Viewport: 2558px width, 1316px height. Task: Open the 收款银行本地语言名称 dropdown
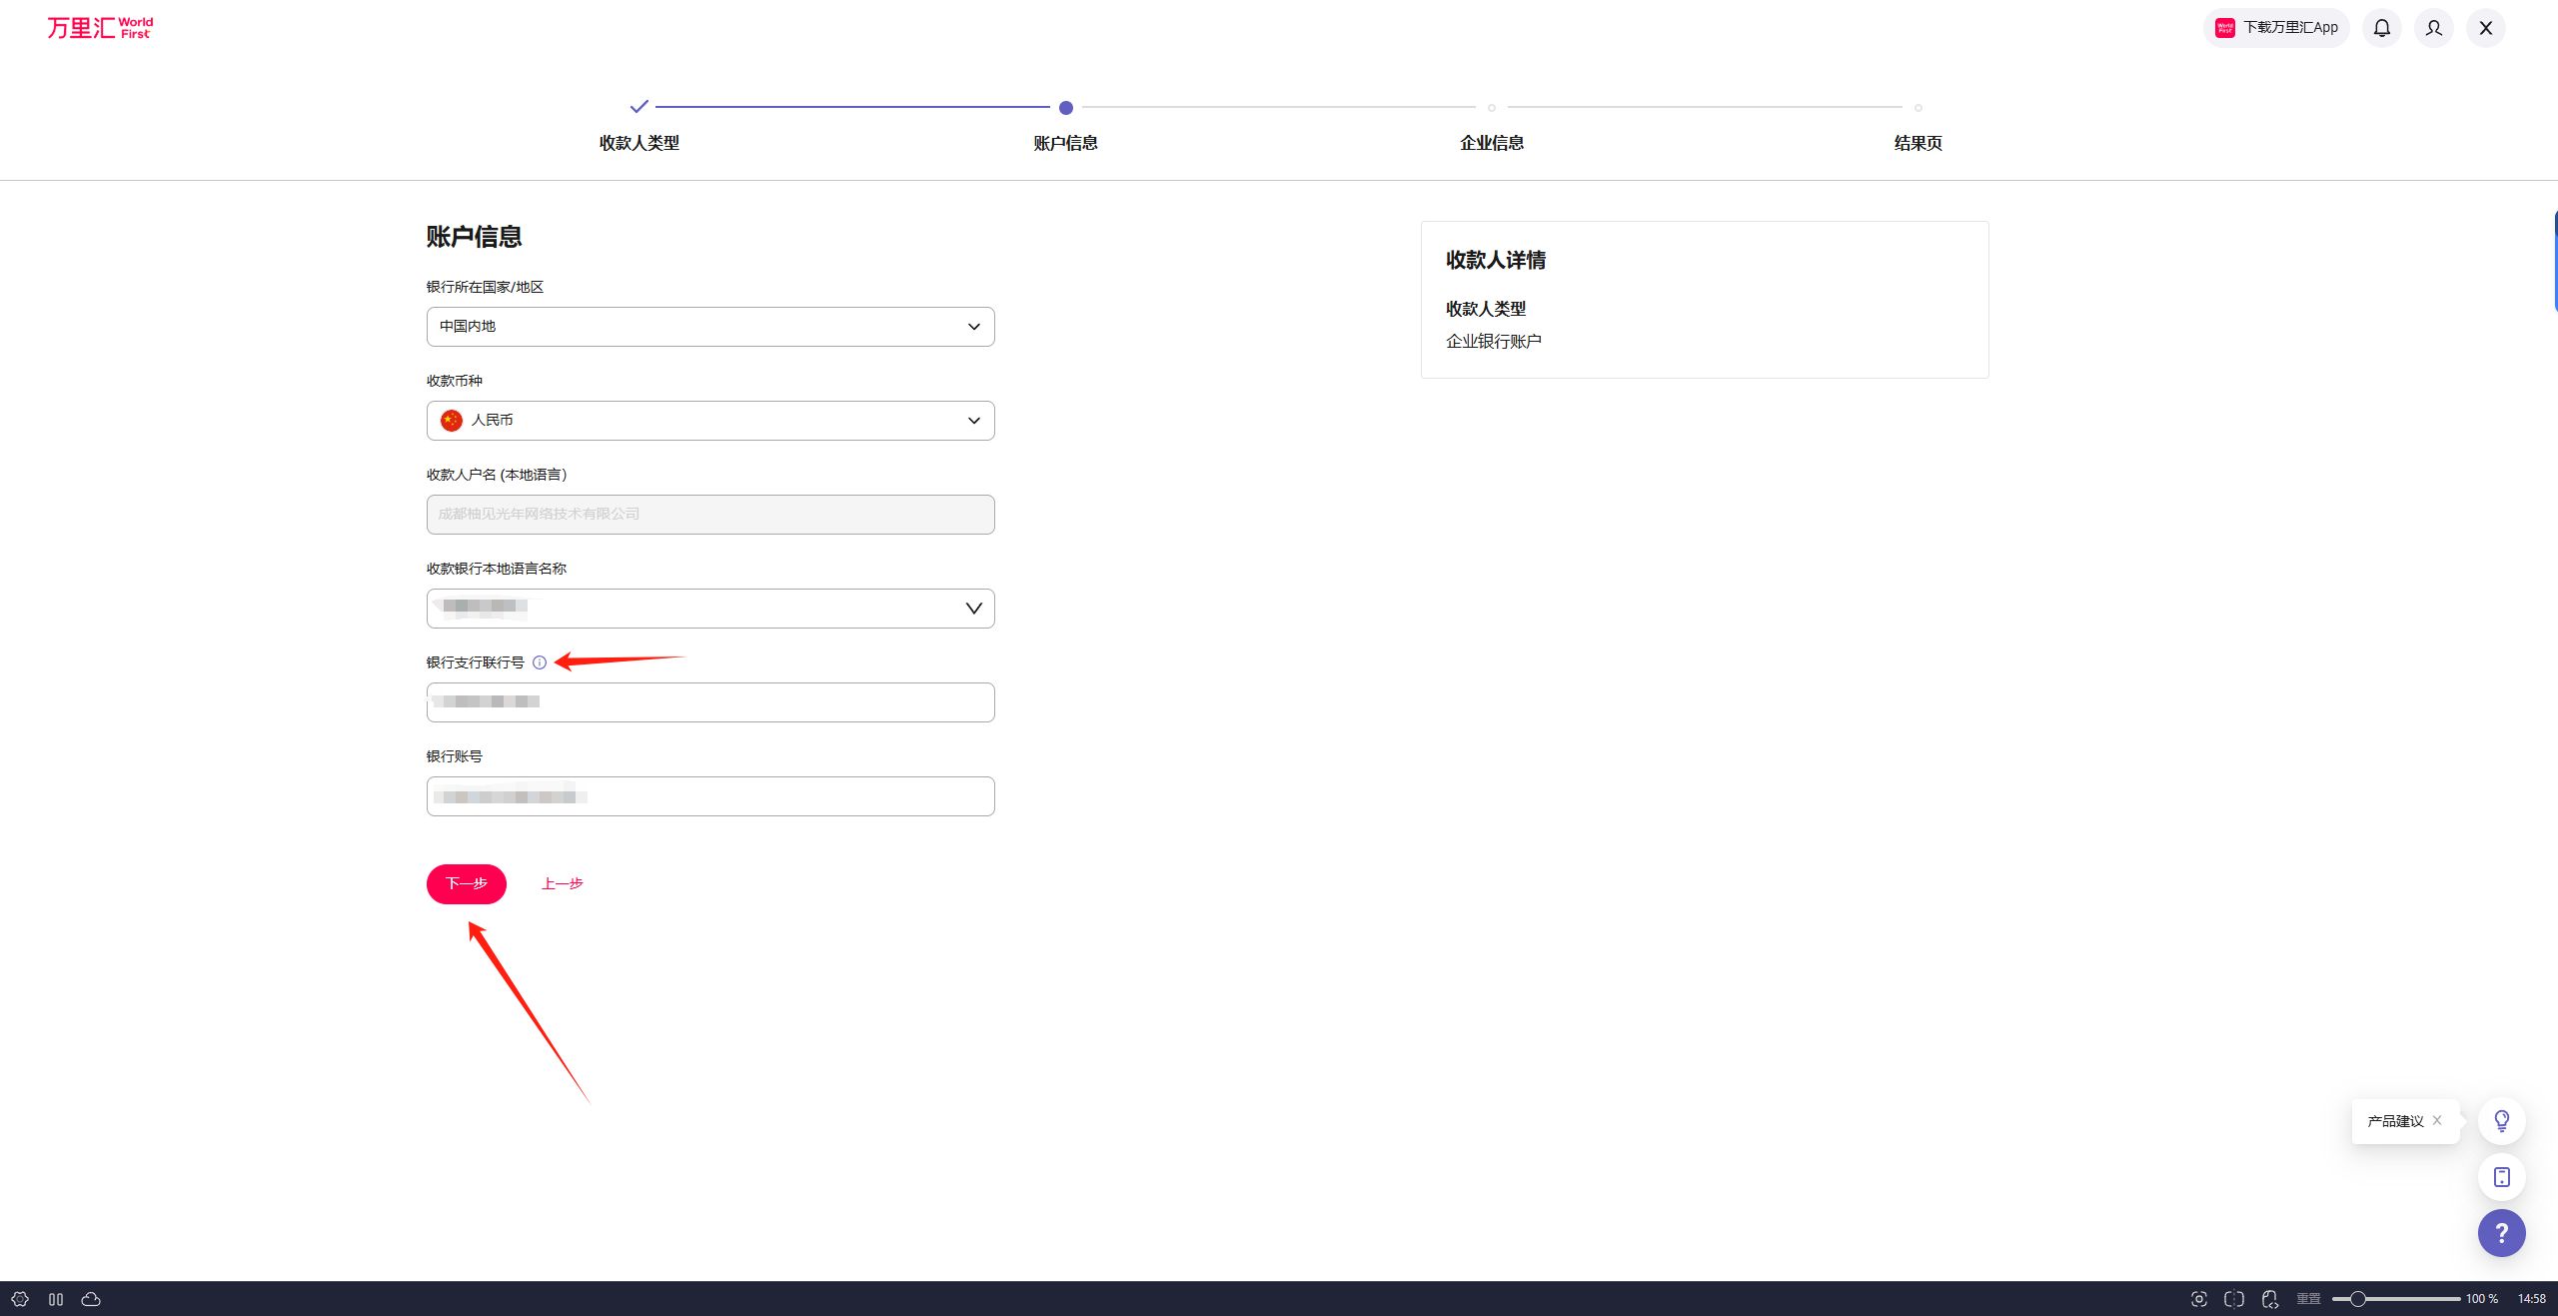tap(710, 609)
